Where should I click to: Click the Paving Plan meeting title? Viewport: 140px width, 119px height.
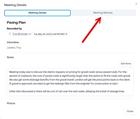coord(16,22)
